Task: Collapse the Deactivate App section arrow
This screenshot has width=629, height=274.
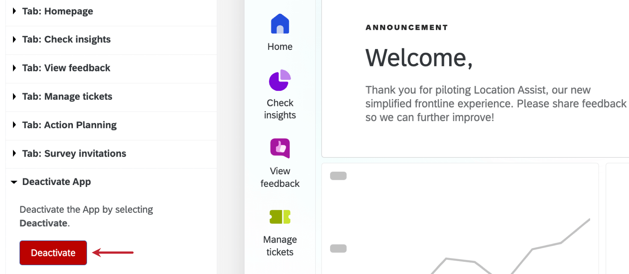Action: [14, 182]
